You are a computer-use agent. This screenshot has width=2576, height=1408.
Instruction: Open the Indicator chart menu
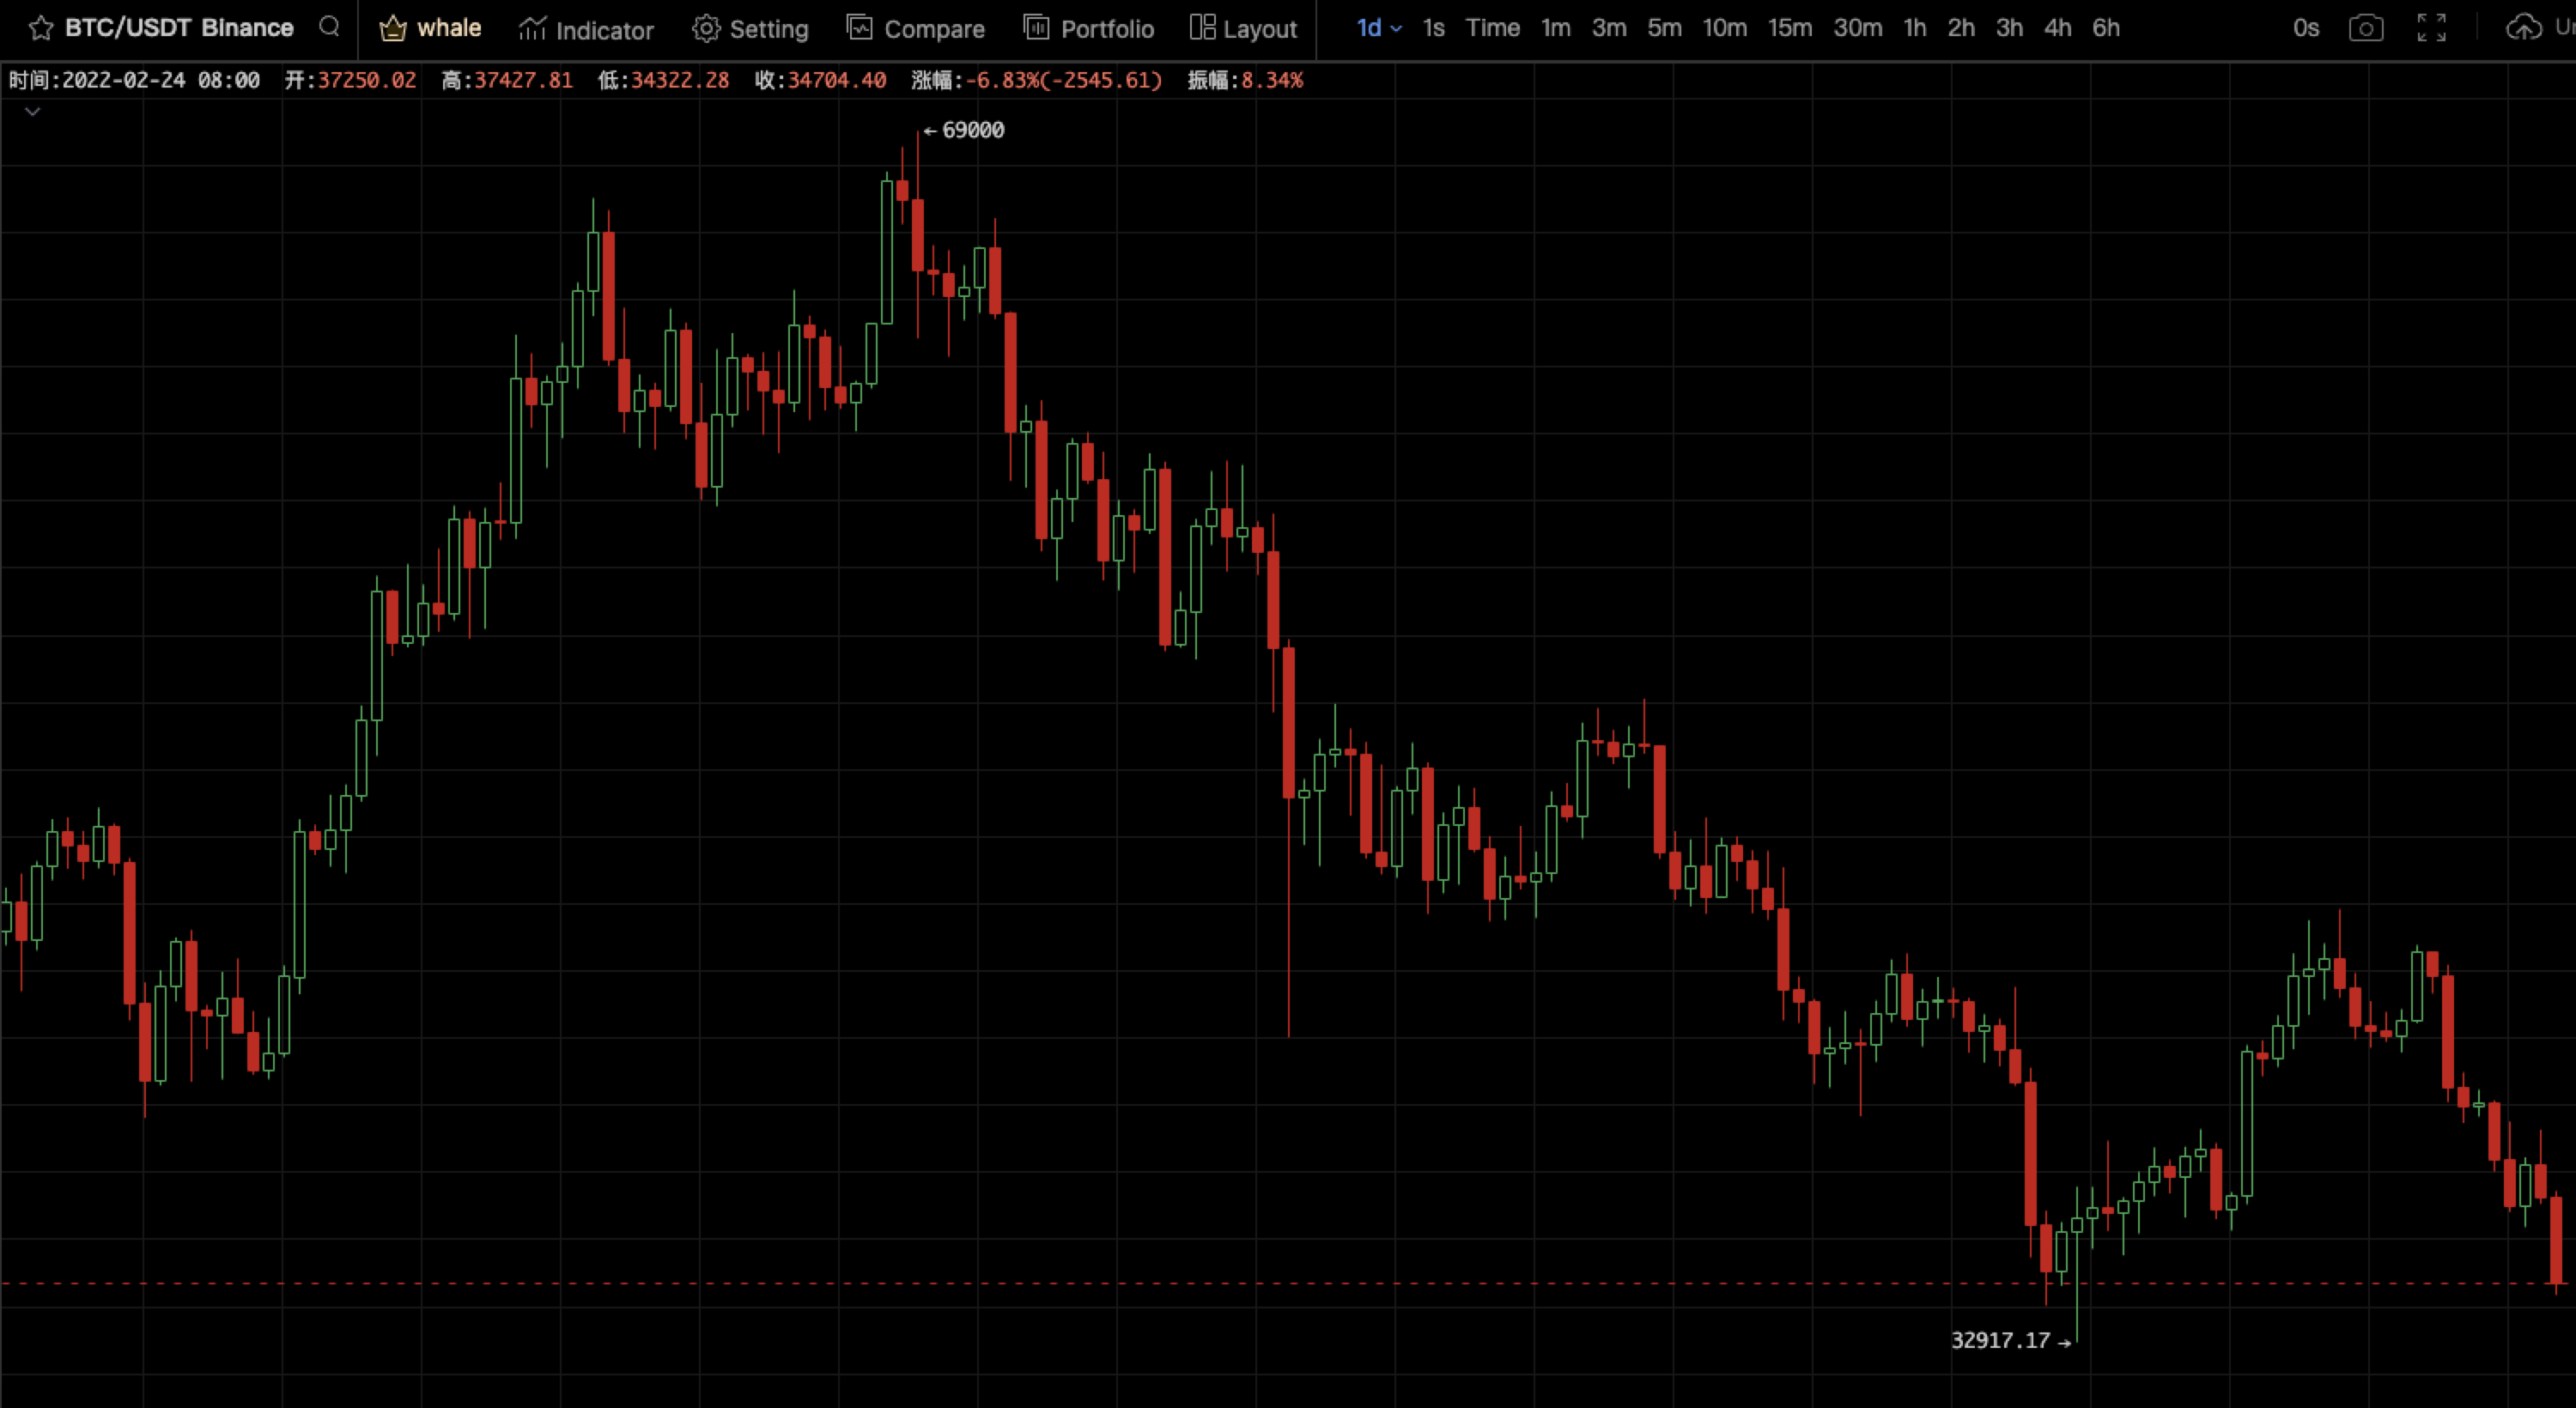586,29
